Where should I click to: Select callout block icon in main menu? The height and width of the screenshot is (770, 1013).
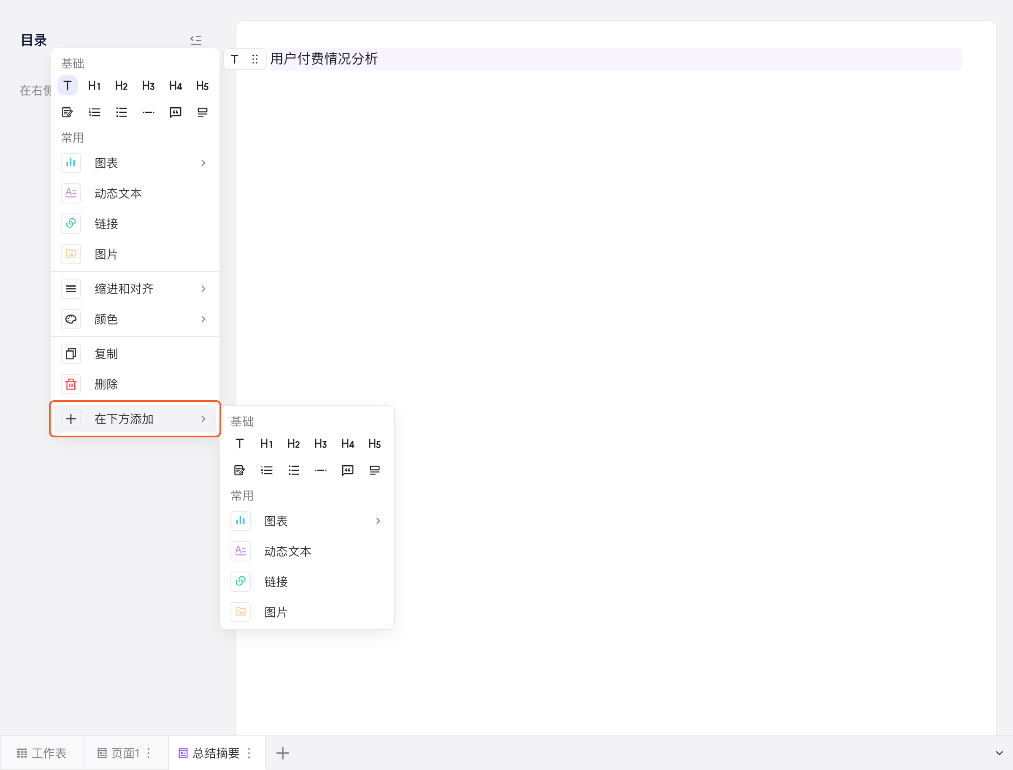pos(203,112)
